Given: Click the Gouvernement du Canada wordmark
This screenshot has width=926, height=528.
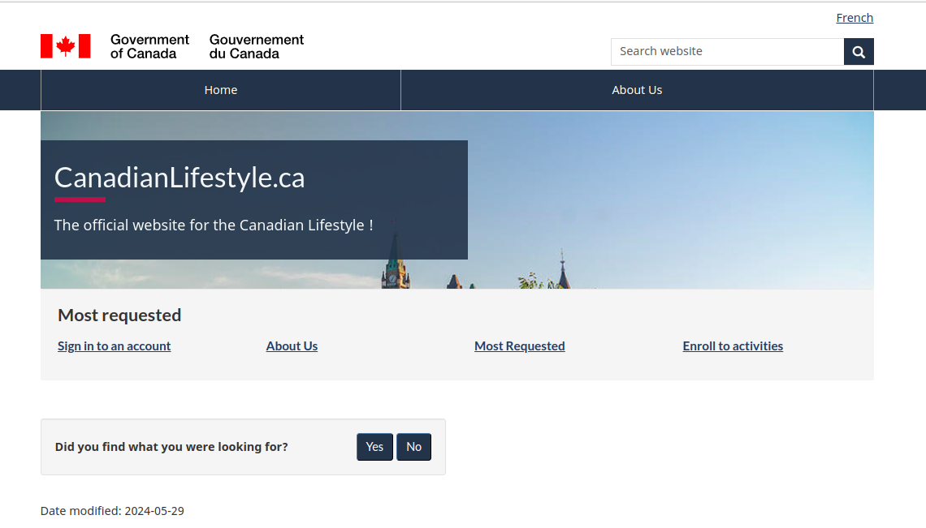Looking at the screenshot, I should click(257, 46).
